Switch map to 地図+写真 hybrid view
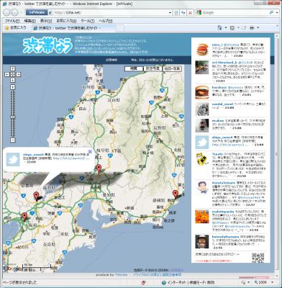The image size is (282, 288). 172,68
